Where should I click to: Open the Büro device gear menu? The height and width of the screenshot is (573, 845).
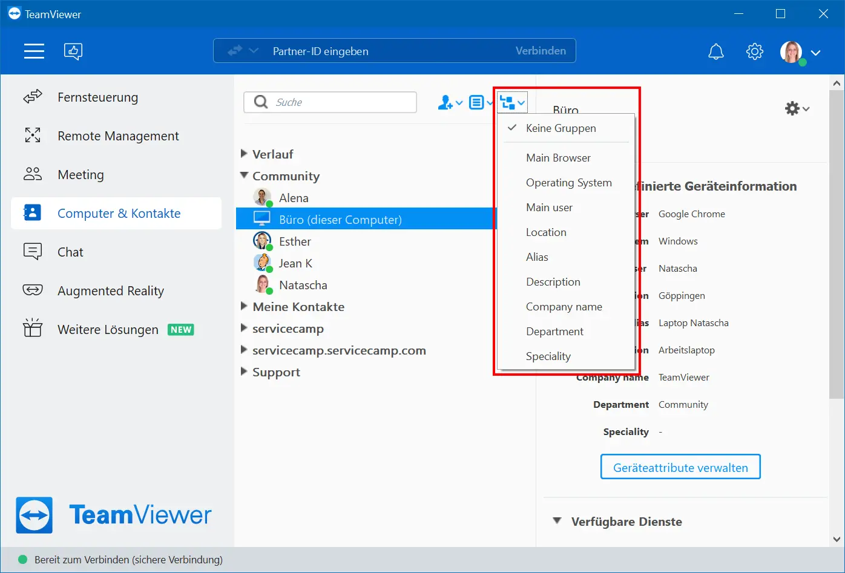tap(797, 109)
